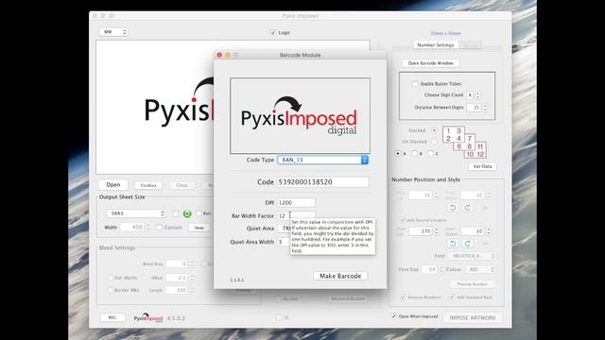Image resolution: width=605 pixels, height=340 pixels.
Task: Close the Barcode Module window
Action: click(x=219, y=55)
